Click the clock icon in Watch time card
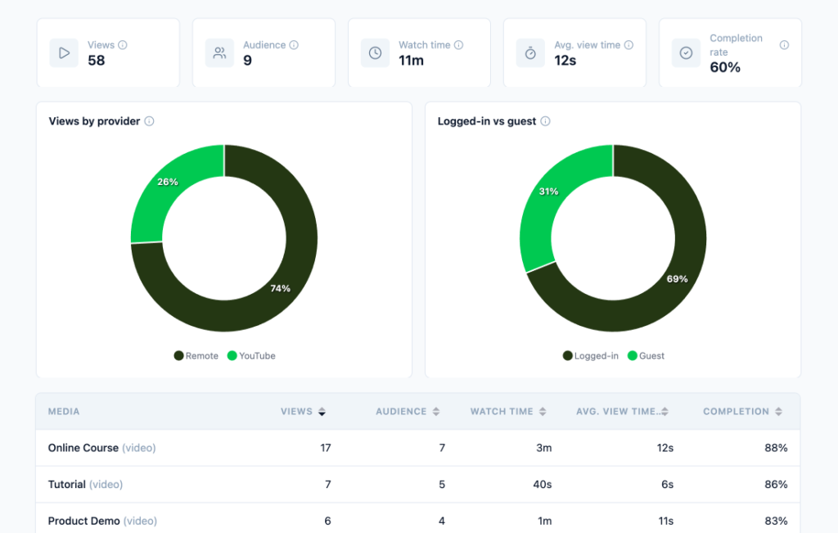Image resolution: width=838 pixels, height=533 pixels. click(375, 53)
